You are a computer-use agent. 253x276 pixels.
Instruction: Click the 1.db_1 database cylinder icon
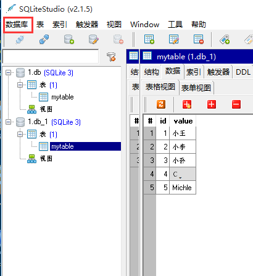[20, 122]
